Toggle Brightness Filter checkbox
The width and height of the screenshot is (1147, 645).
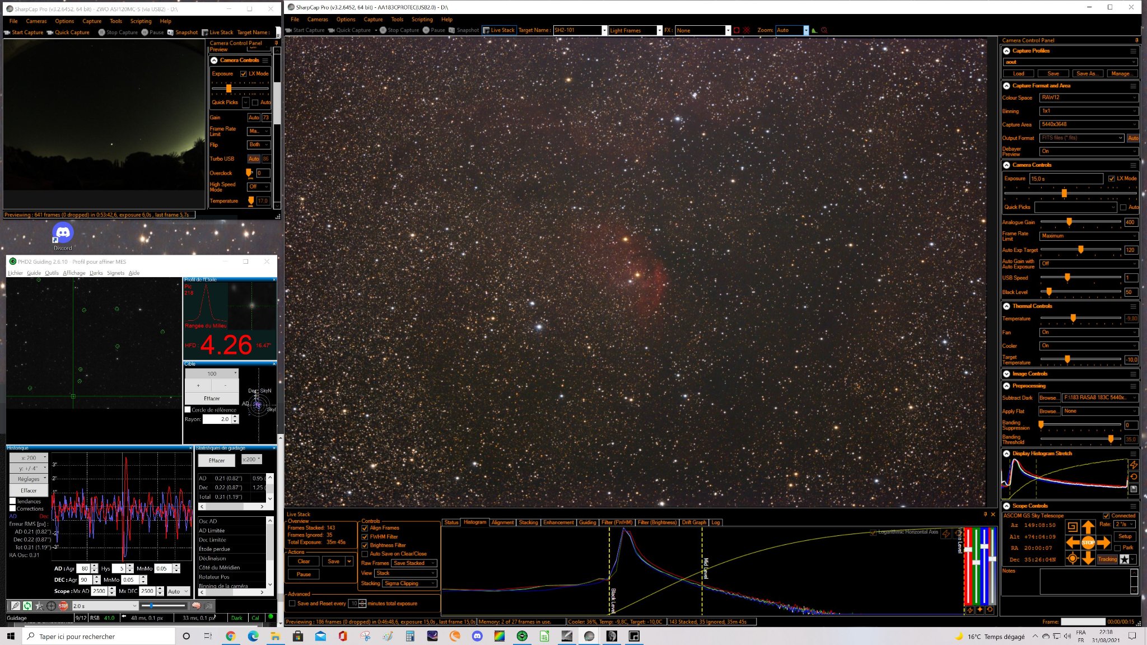click(365, 545)
